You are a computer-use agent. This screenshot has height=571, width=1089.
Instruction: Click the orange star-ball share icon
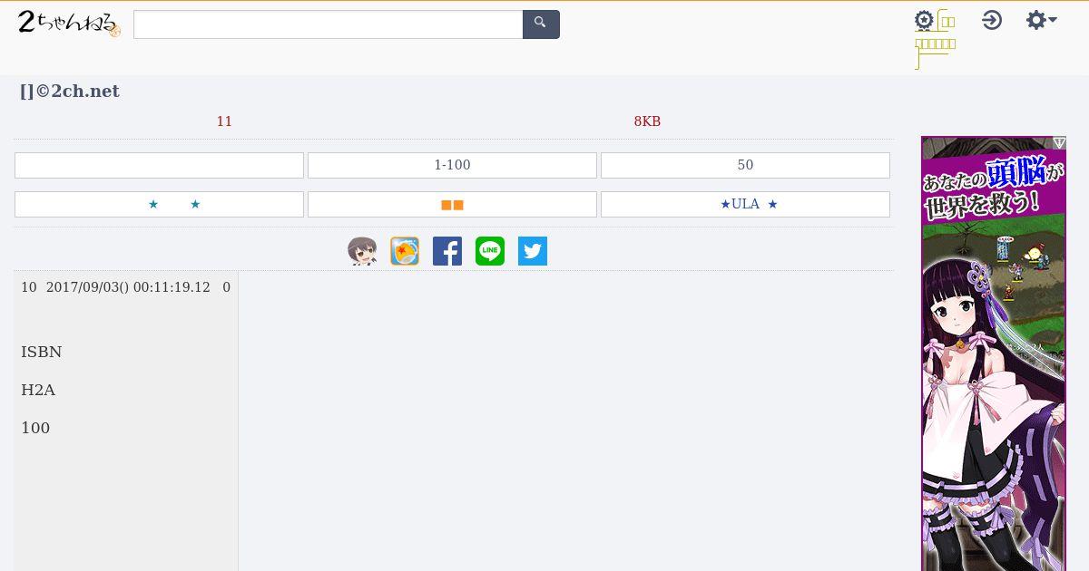tap(405, 251)
